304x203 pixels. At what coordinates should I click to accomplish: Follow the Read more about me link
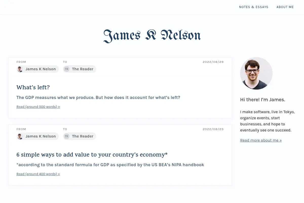261,140
